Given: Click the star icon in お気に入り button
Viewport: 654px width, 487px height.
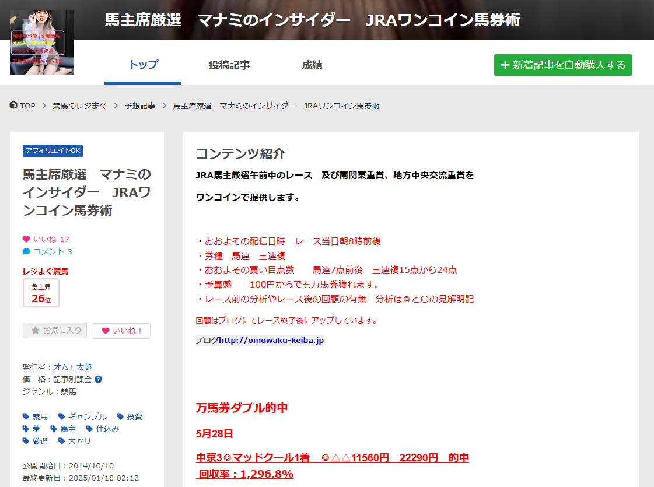Looking at the screenshot, I should tap(36, 330).
